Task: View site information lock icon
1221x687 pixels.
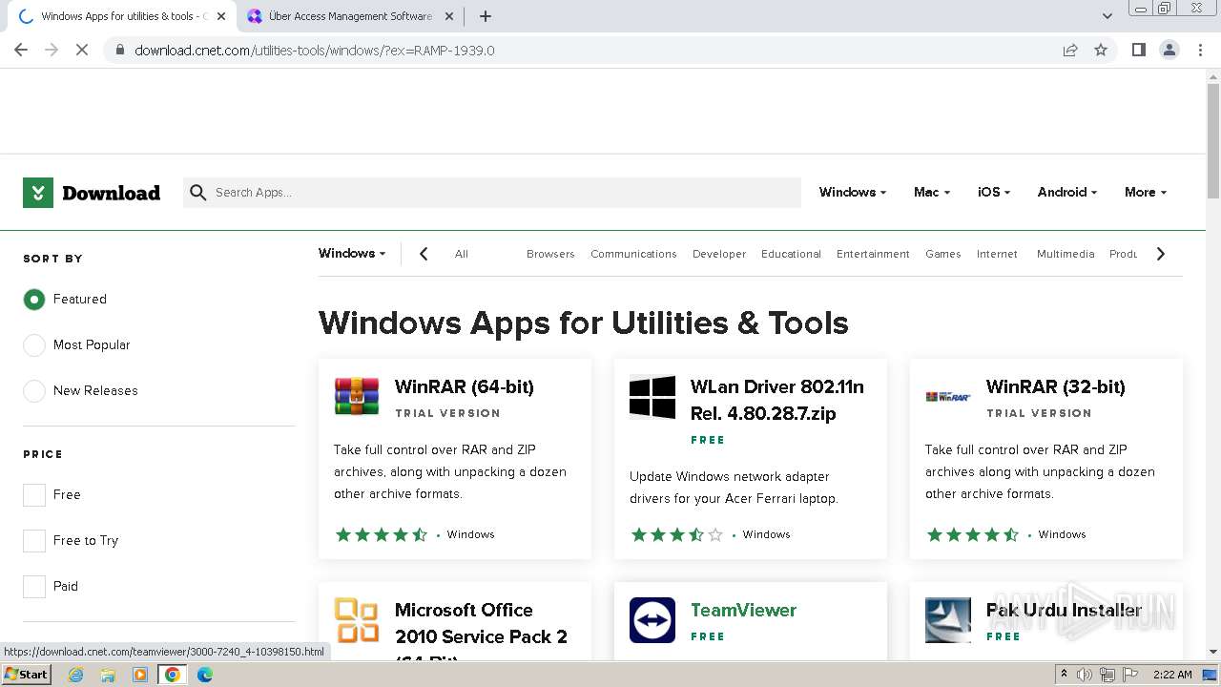Action: (x=120, y=50)
